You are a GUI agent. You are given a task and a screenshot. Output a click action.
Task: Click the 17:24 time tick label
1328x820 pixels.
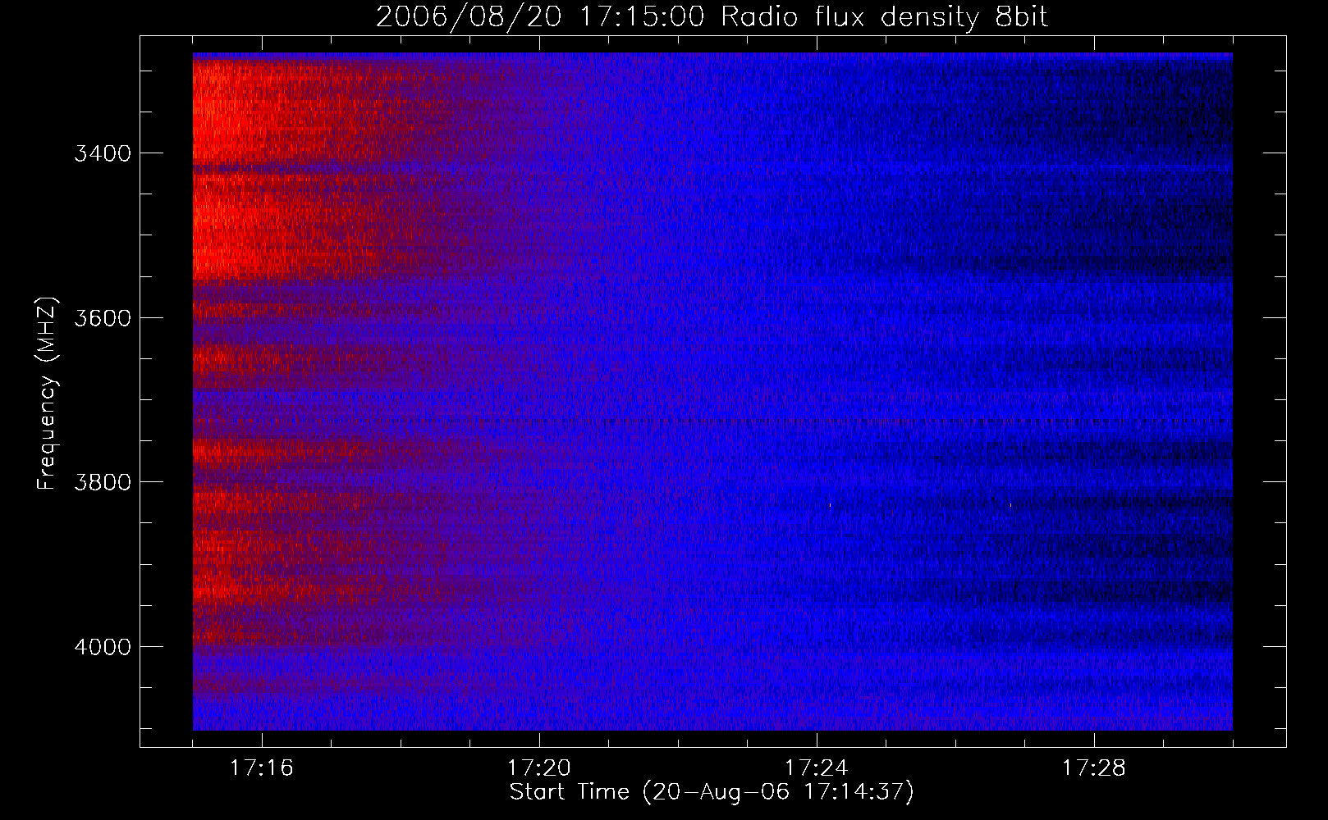coord(817,768)
